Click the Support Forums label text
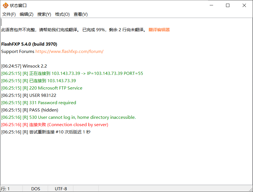The height and width of the screenshot is (192, 253). pyautogui.click(x=18, y=52)
